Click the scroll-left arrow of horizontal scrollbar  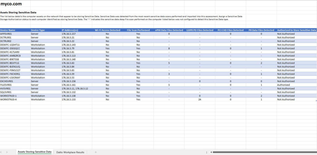coord(211,152)
